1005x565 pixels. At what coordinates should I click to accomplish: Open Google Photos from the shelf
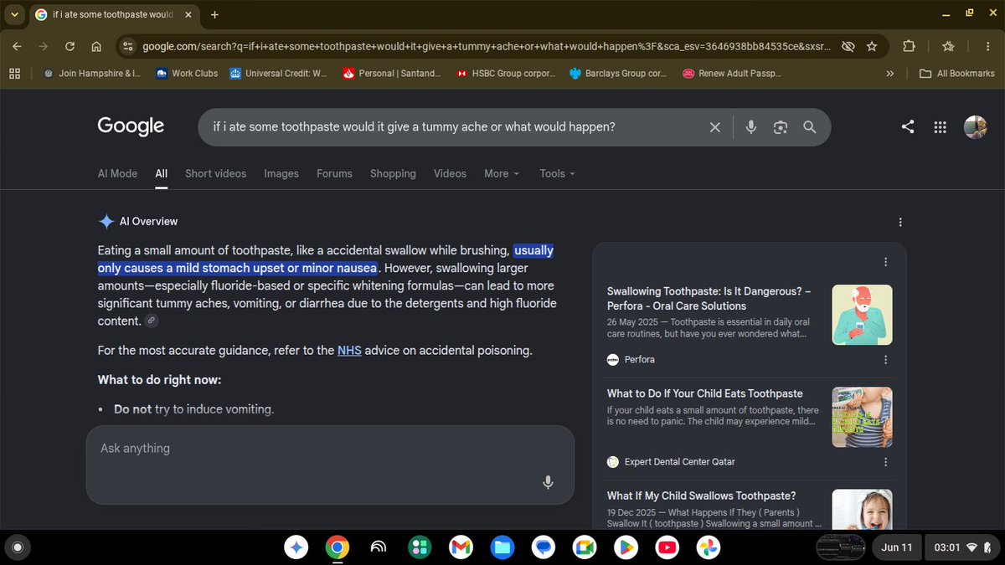click(708, 547)
